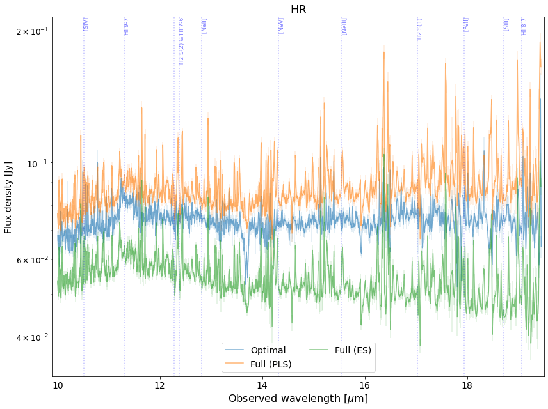Click the 'HI 9-7' line label

(127, 26)
